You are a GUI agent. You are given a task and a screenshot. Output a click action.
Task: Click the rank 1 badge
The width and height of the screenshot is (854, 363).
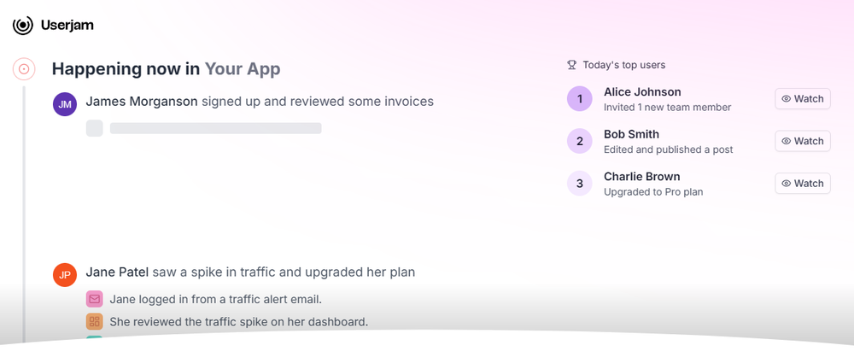(580, 99)
